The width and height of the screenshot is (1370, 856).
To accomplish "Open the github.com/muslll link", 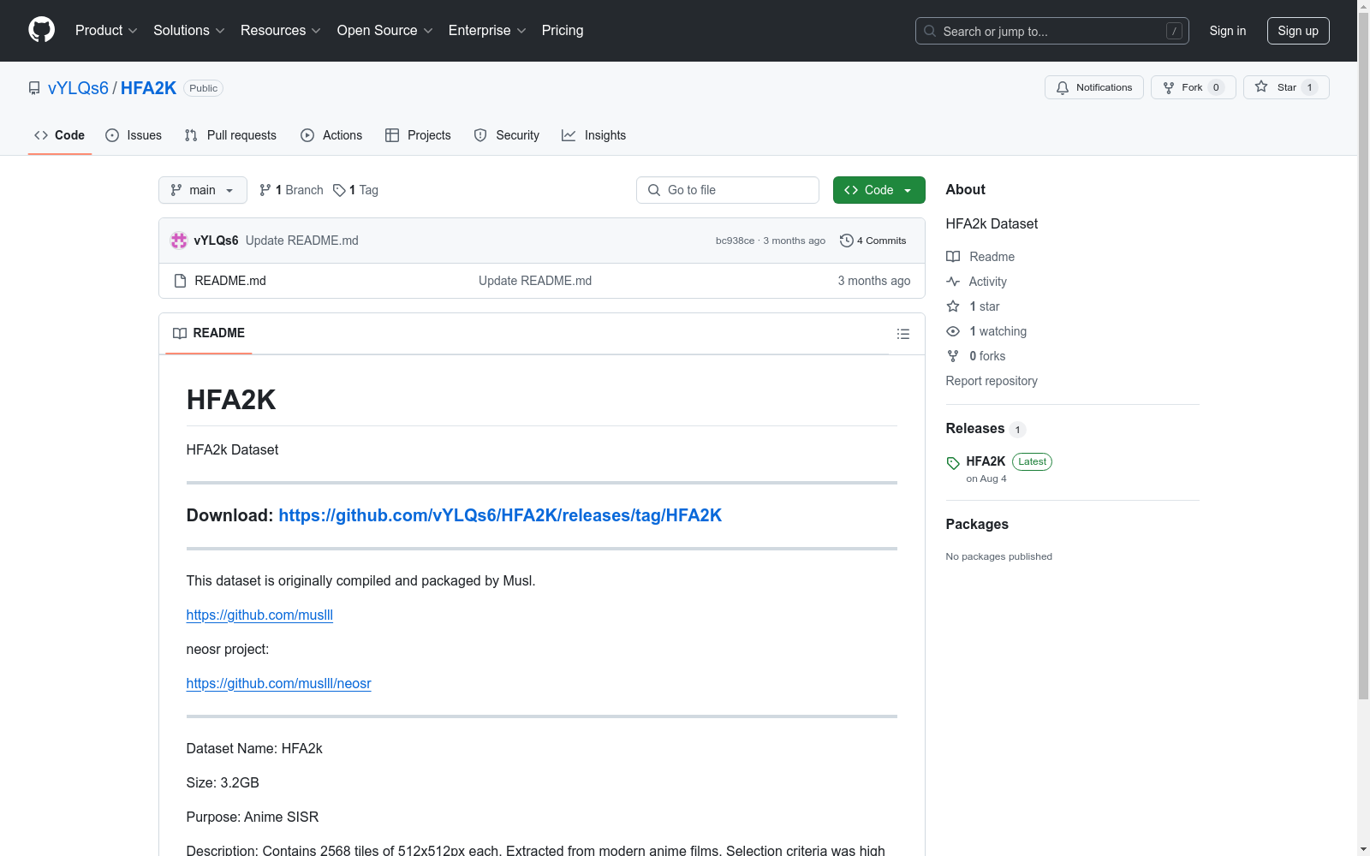I will (x=259, y=615).
